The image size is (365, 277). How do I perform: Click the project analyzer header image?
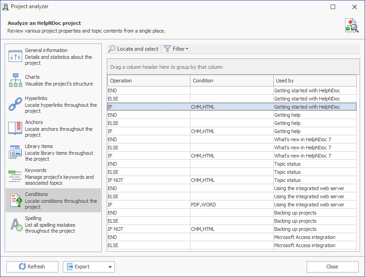tap(352, 25)
